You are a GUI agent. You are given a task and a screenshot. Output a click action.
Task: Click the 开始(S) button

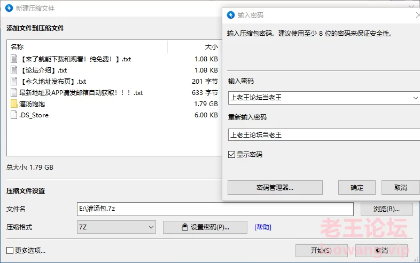click(x=322, y=251)
